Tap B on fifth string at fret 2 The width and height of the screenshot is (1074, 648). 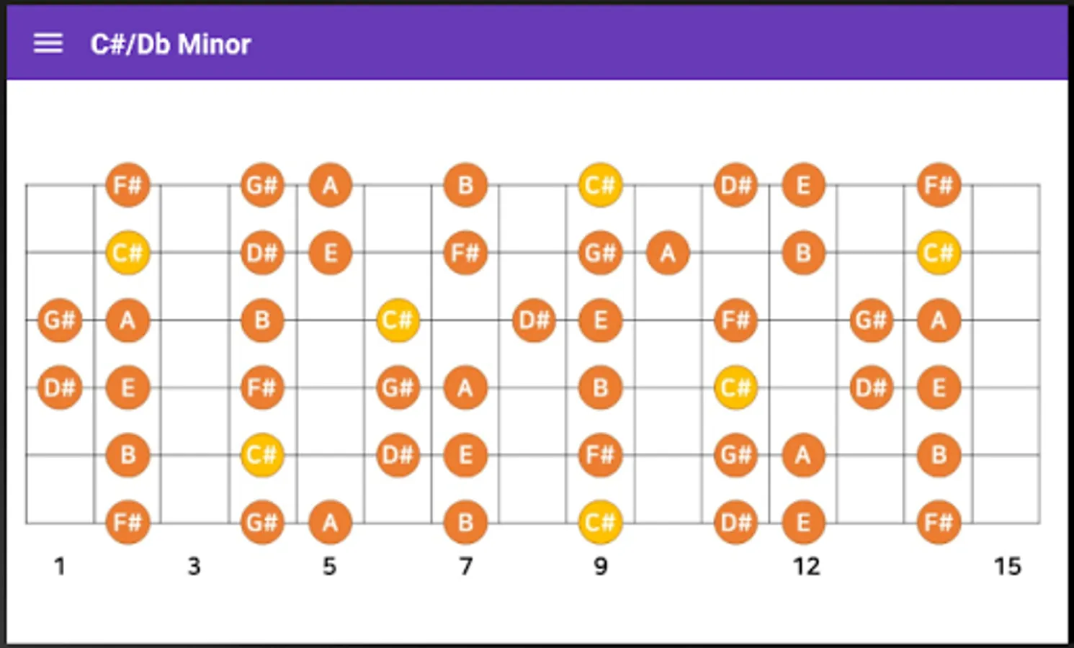[127, 454]
